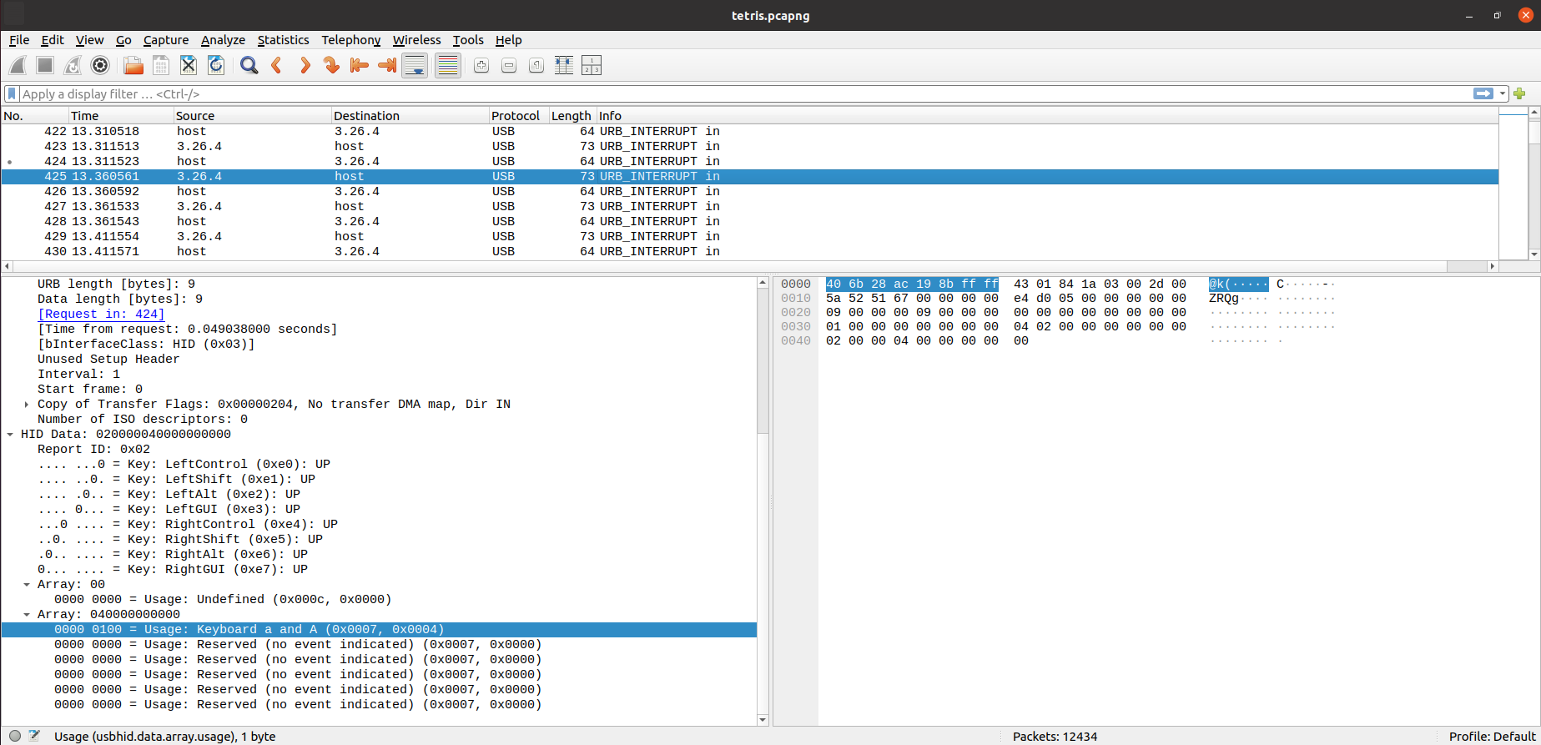The width and height of the screenshot is (1541, 745).
Task: Open the Analyze menu
Action: pyautogui.click(x=223, y=40)
